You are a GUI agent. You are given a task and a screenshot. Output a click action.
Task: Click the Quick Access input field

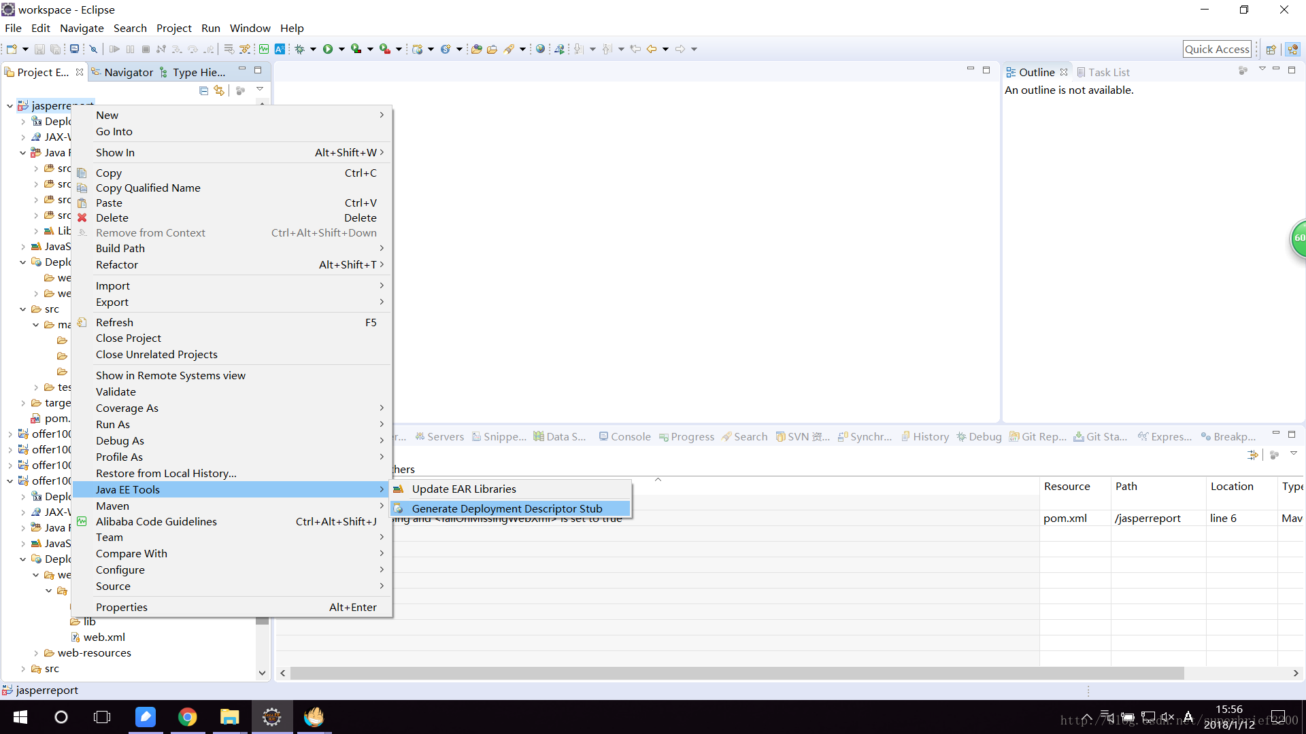[x=1216, y=48]
